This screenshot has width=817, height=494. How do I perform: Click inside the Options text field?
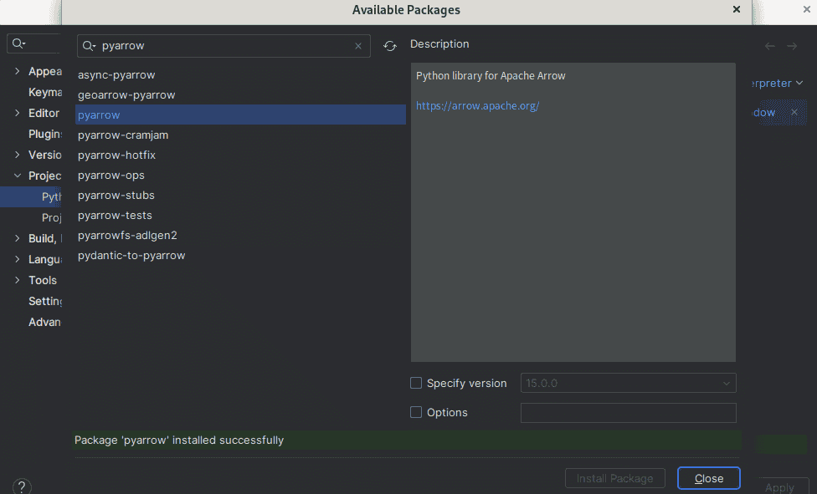tap(628, 413)
